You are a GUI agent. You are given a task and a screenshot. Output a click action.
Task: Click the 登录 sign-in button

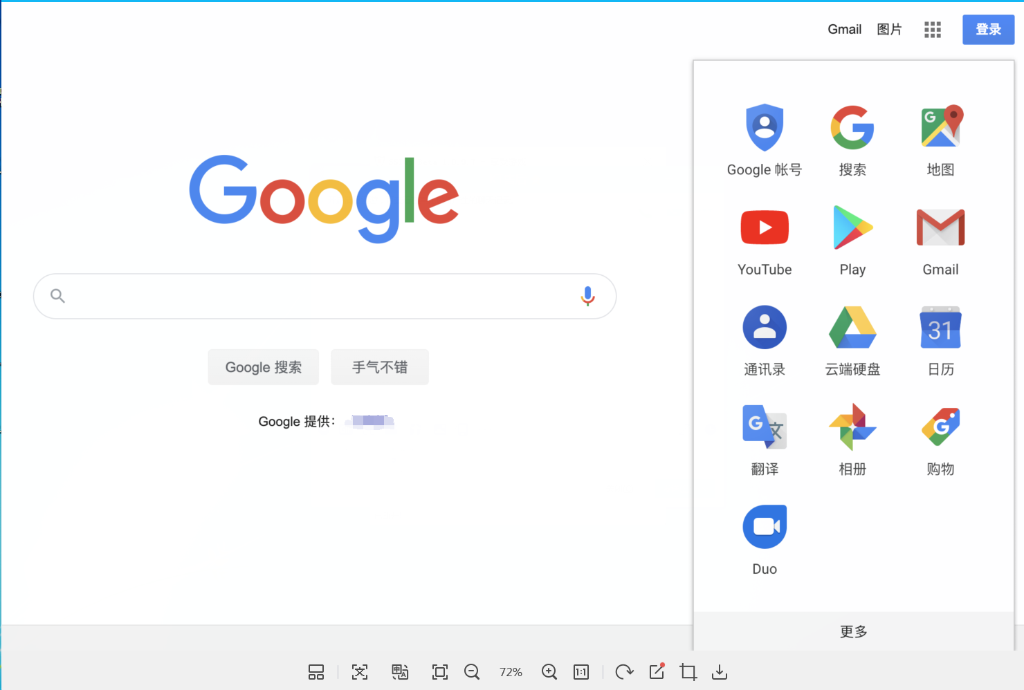pos(988,30)
